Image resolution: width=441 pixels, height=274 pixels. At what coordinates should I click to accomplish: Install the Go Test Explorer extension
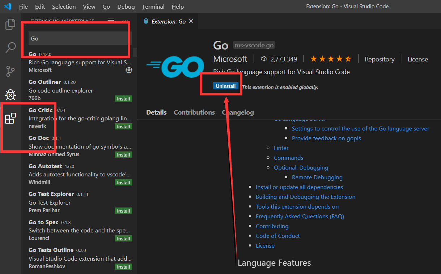point(123,211)
